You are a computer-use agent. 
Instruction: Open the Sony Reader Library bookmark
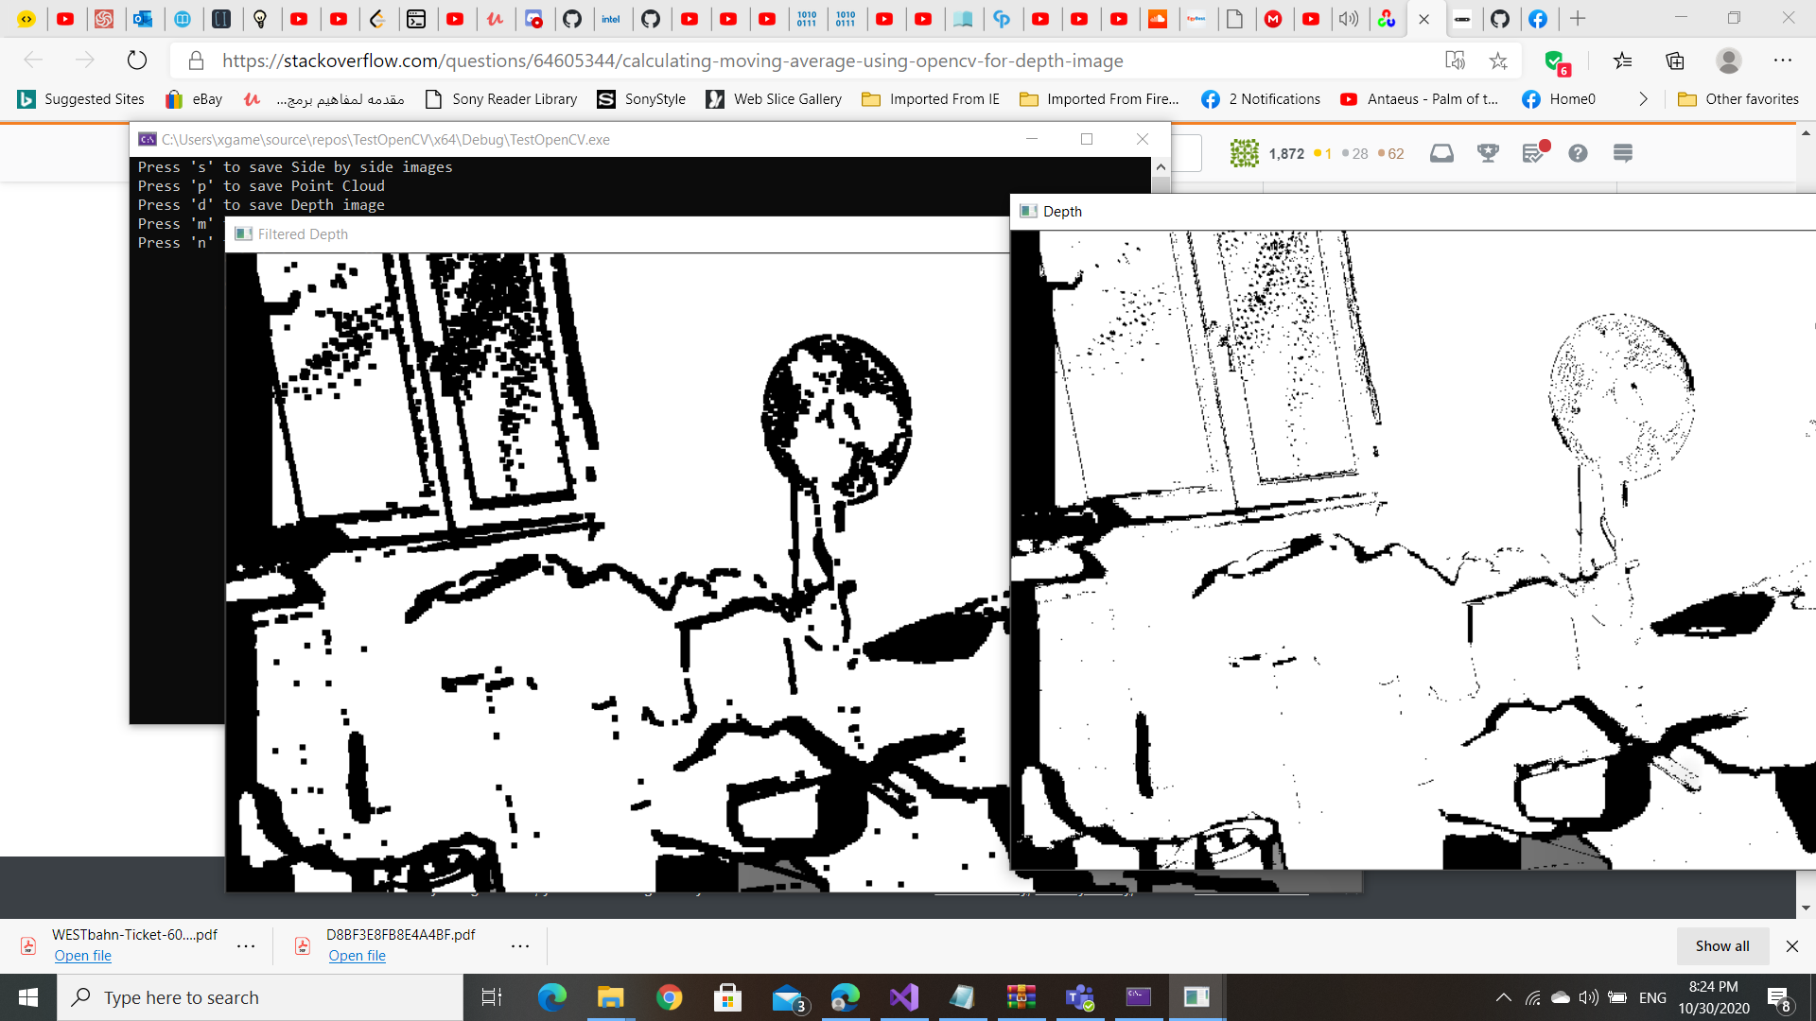(x=501, y=99)
